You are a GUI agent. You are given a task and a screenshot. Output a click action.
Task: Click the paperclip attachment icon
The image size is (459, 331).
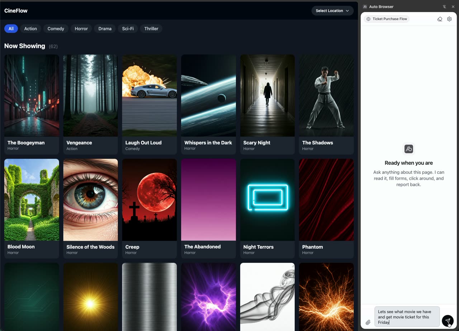pyautogui.click(x=368, y=322)
